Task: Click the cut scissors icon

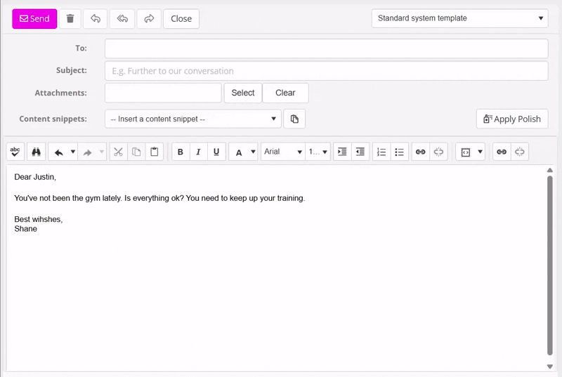Action: 118,152
